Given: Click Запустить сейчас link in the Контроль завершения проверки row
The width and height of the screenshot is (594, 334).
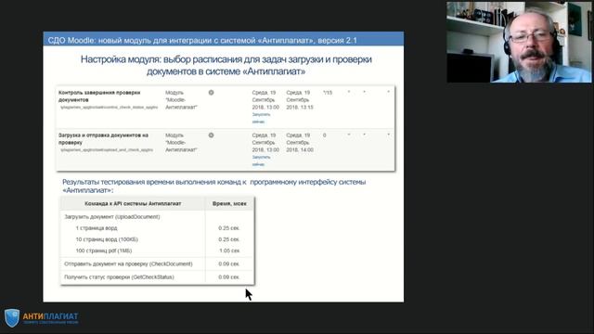Looking at the screenshot, I should click(x=261, y=118).
